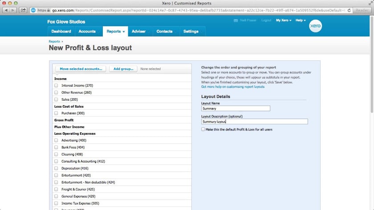This screenshot has height=210, width=374.
Task: Click the Layout Description input field
Action: (x=255, y=122)
